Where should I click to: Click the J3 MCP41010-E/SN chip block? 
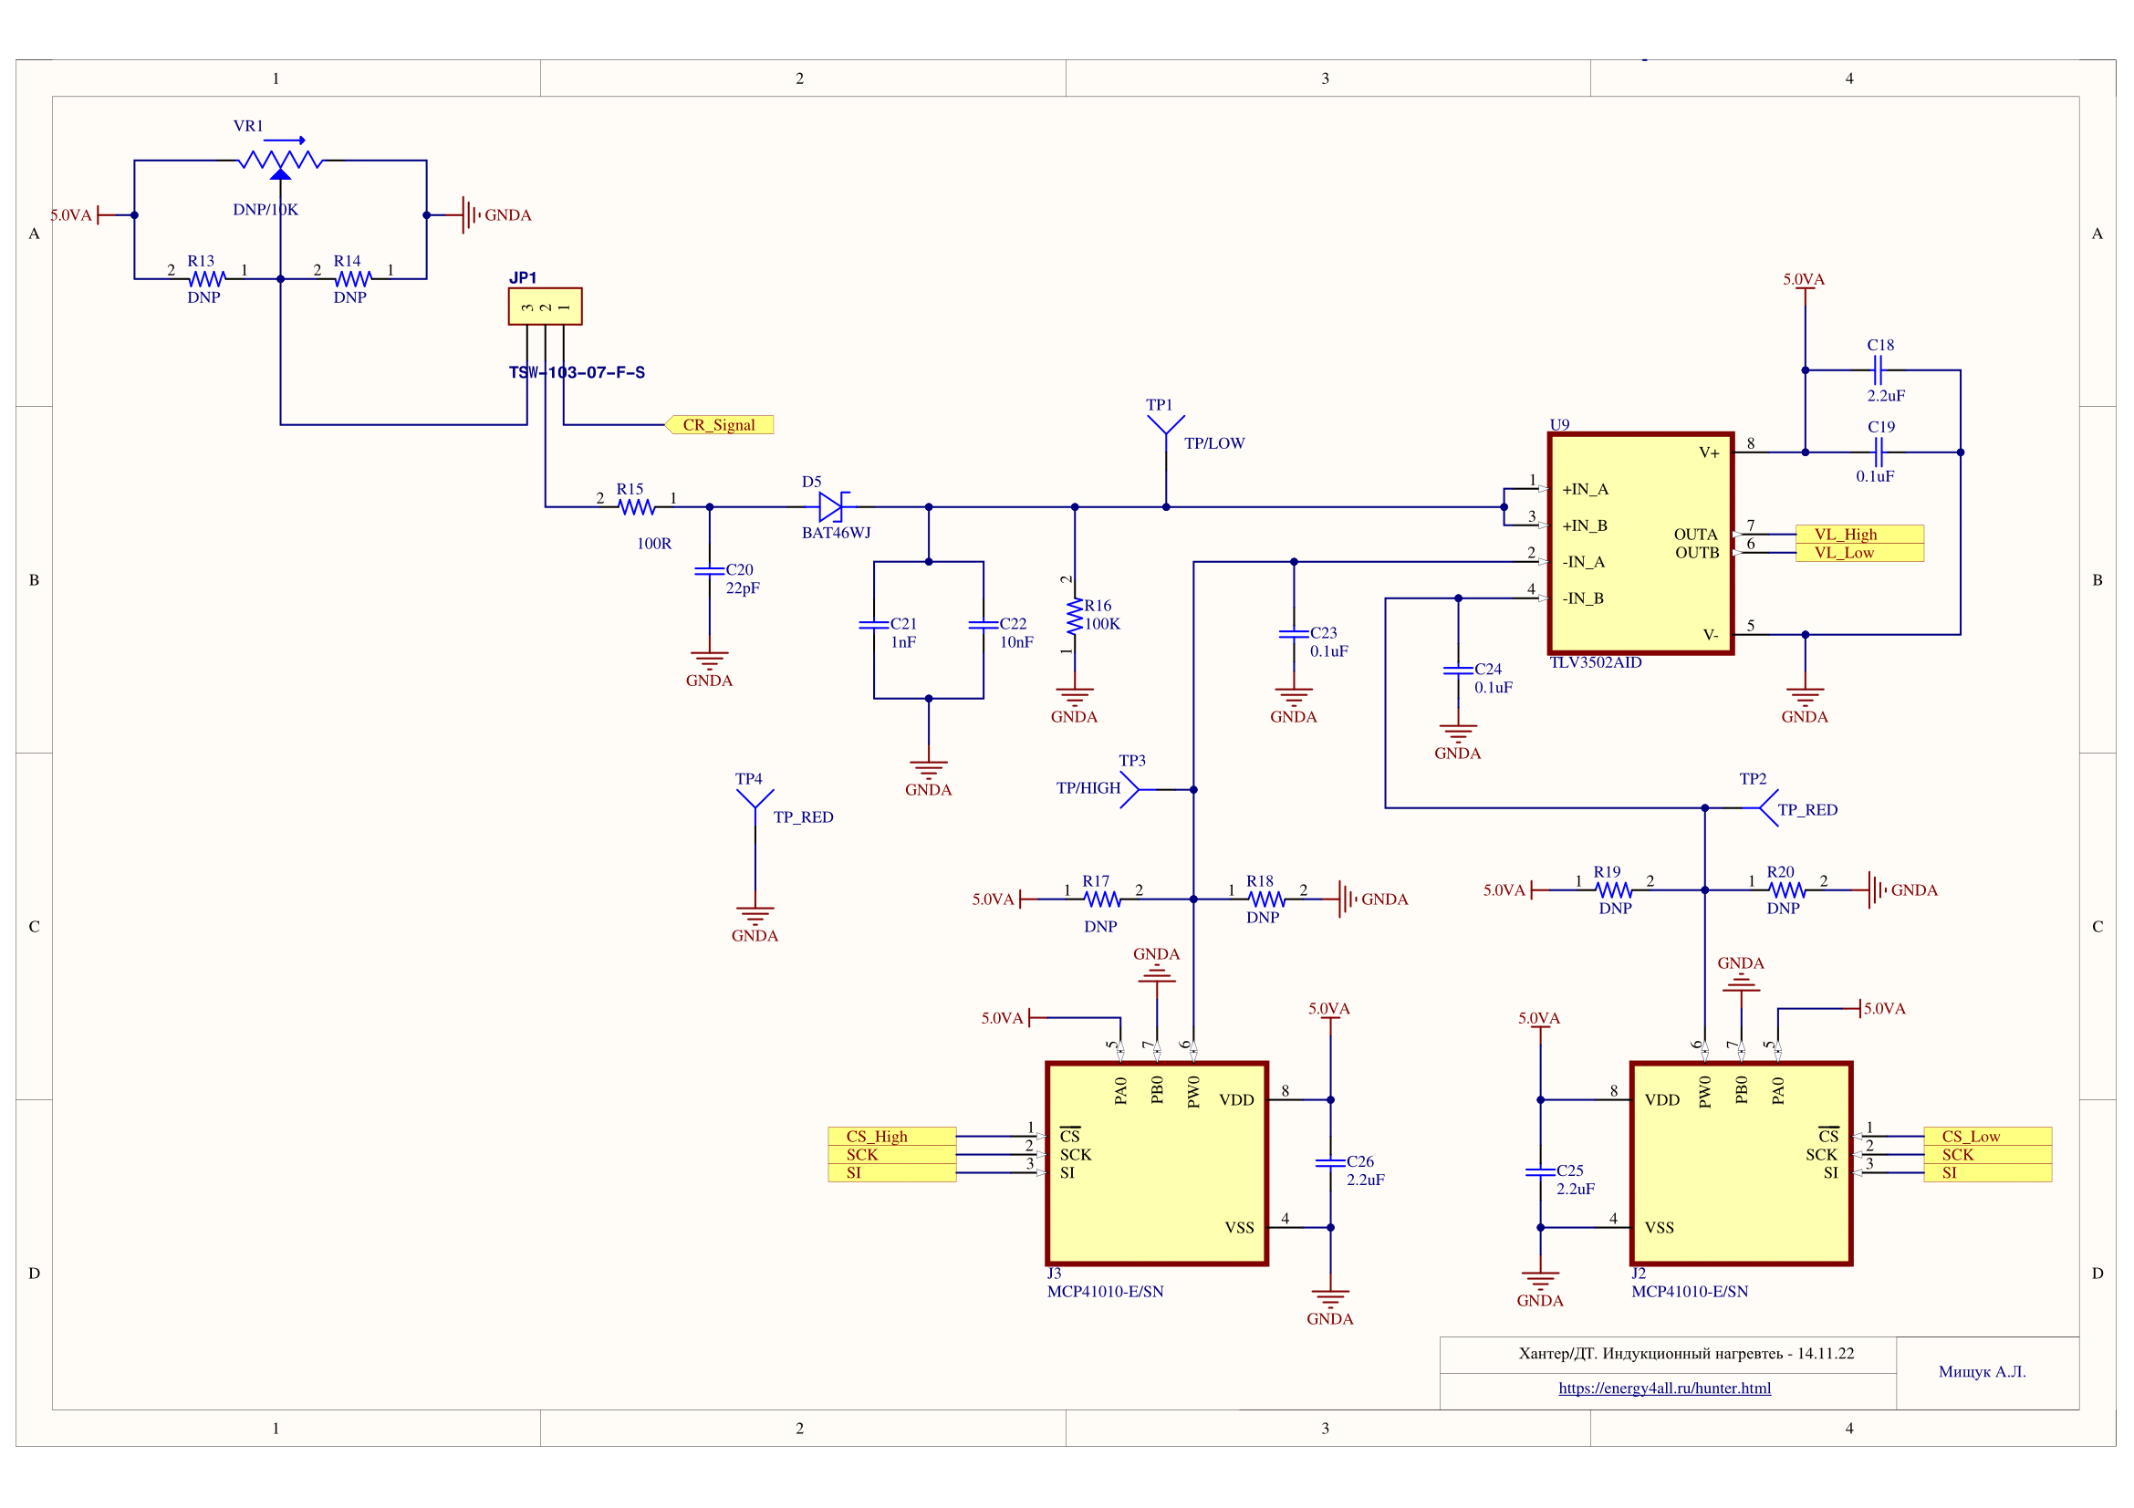(1157, 1163)
